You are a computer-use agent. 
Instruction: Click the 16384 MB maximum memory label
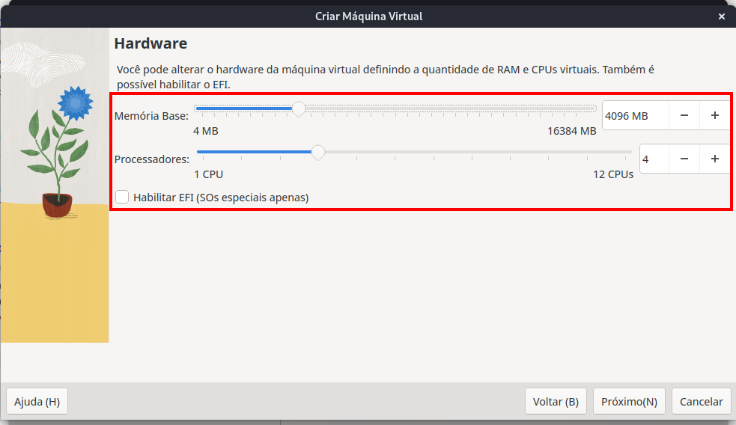click(571, 131)
